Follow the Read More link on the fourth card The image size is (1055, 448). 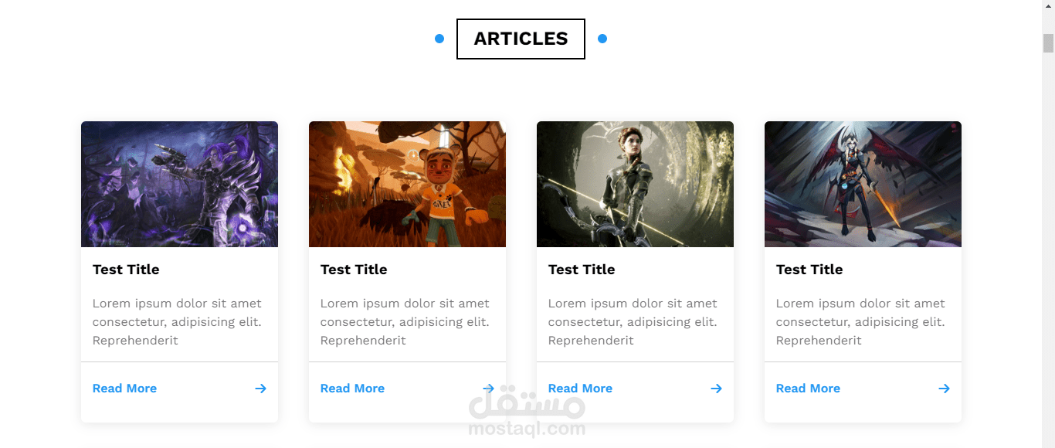808,389
